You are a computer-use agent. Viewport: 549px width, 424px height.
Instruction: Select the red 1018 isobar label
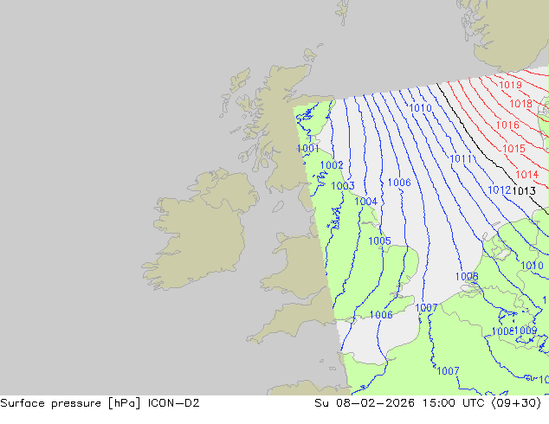tap(520, 104)
